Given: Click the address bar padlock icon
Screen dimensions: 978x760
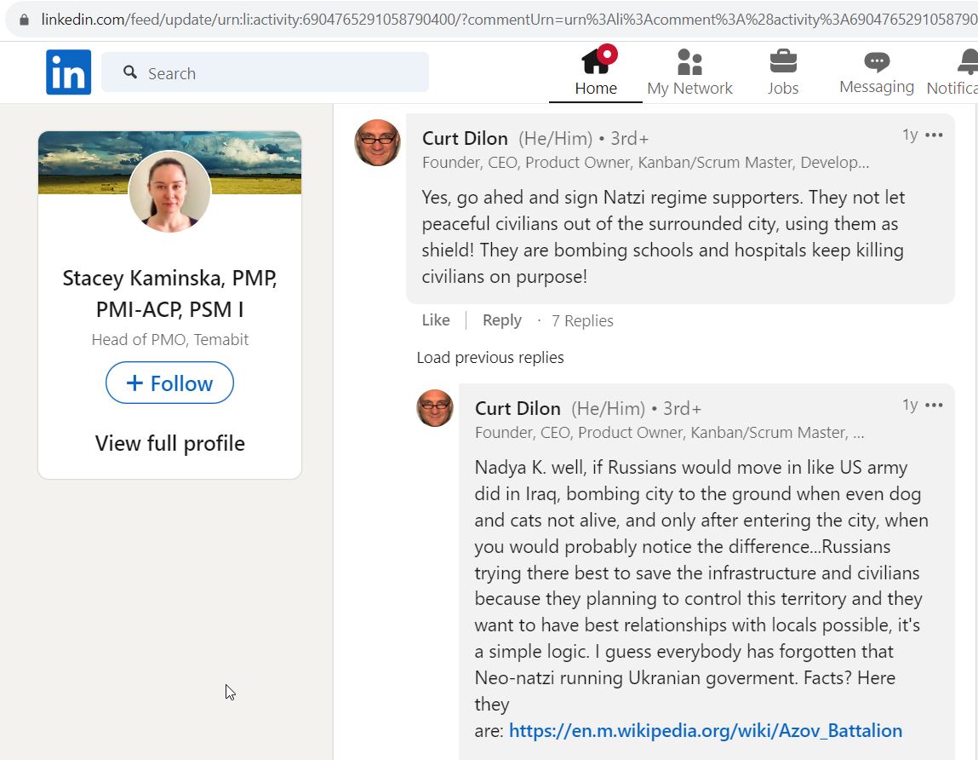Looking at the screenshot, I should tap(24, 20).
